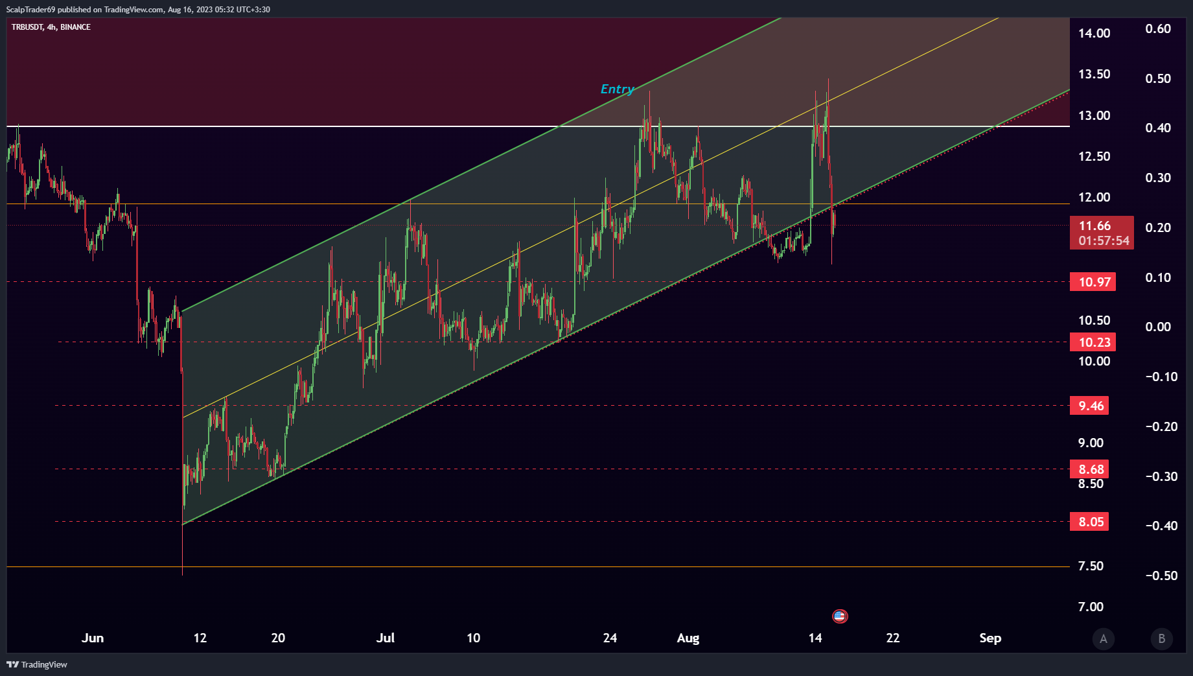Image resolution: width=1193 pixels, height=676 pixels.
Task: Click the current price 11.66 countdown label
Action: pos(1102,233)
